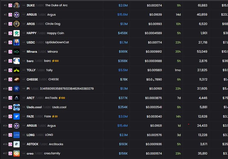
Task: Click price "$0.0₄7890" for CHEESE
Action: 154,80
